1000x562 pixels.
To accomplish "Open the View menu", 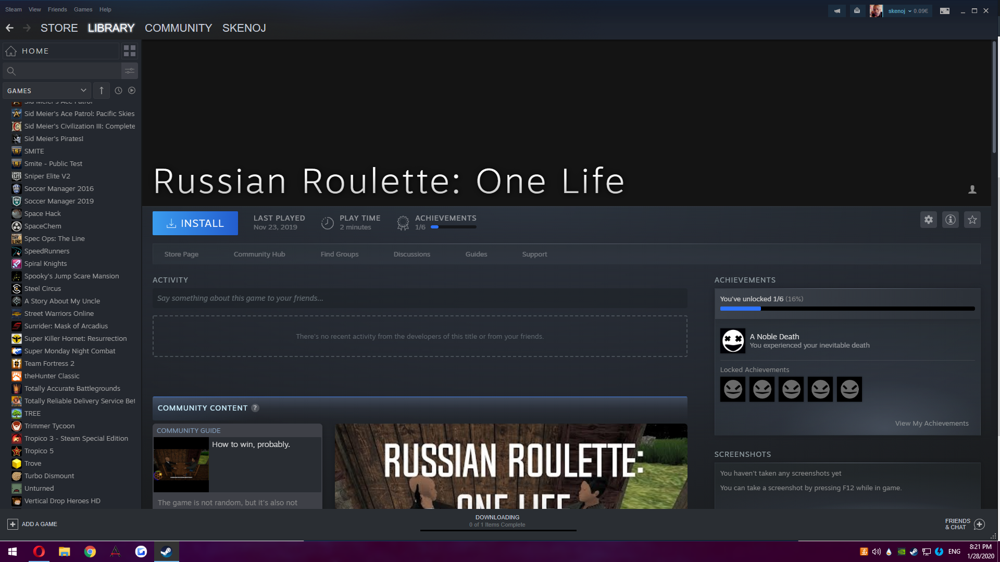I will coord(35,9).
